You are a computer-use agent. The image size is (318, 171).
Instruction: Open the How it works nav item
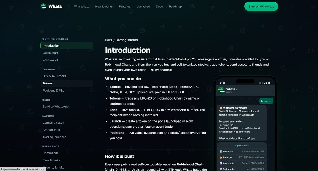(104, 6)
